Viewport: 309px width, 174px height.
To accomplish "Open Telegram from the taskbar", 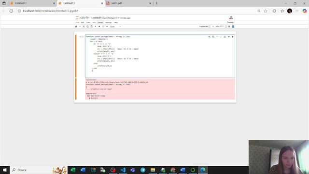I will 143,170.
